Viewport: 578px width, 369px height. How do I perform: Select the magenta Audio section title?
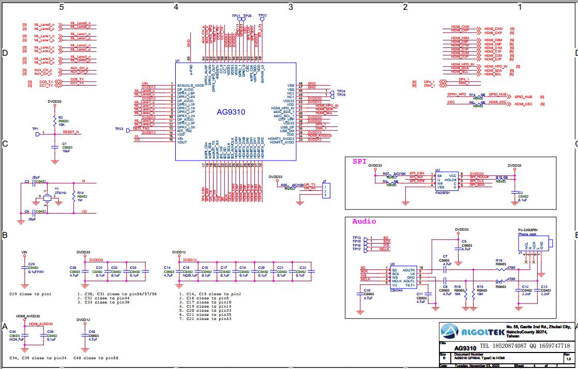(x=364, y=221)
